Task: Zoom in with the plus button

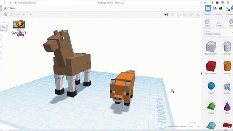Action: [1, 47]
